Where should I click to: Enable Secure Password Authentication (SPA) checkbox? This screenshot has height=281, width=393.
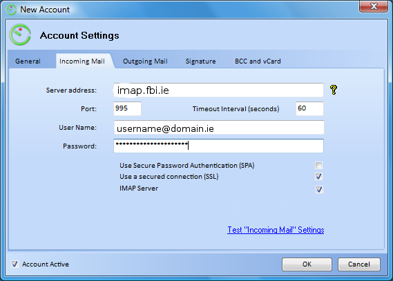coord(319,165)
